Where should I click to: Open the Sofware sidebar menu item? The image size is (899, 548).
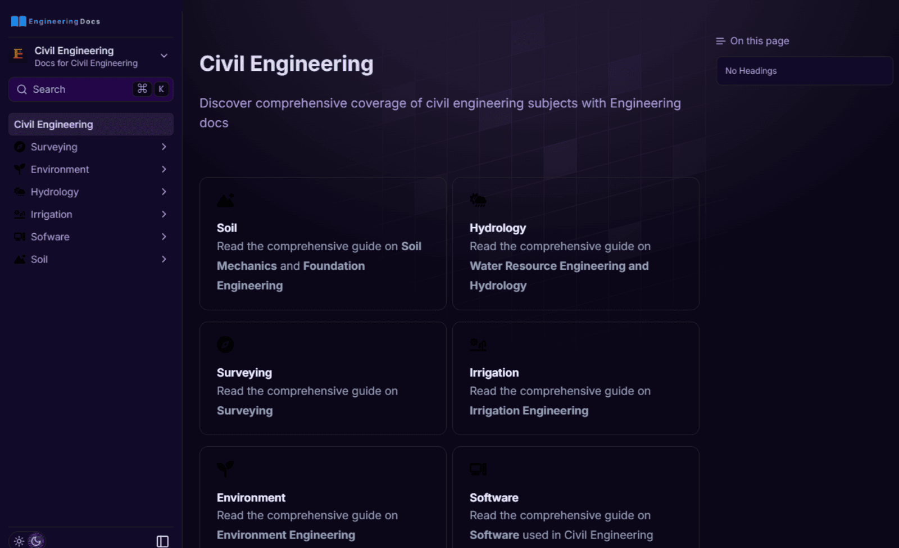pos(51,237)
